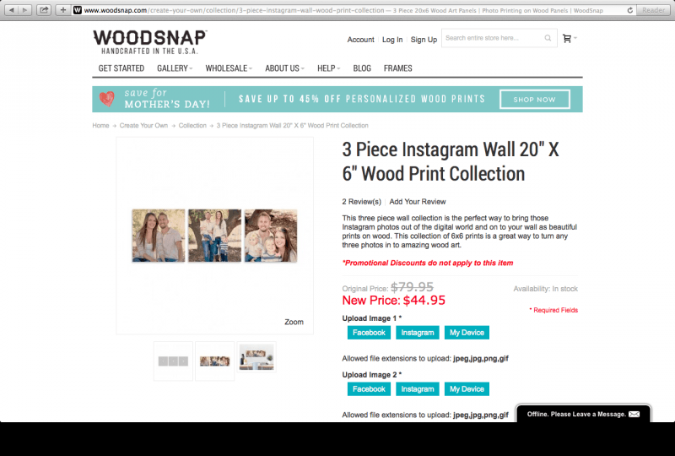This screenshot has height=456, width=675.
Task: Click the page reload icon
Action: [x=629, y=10]
